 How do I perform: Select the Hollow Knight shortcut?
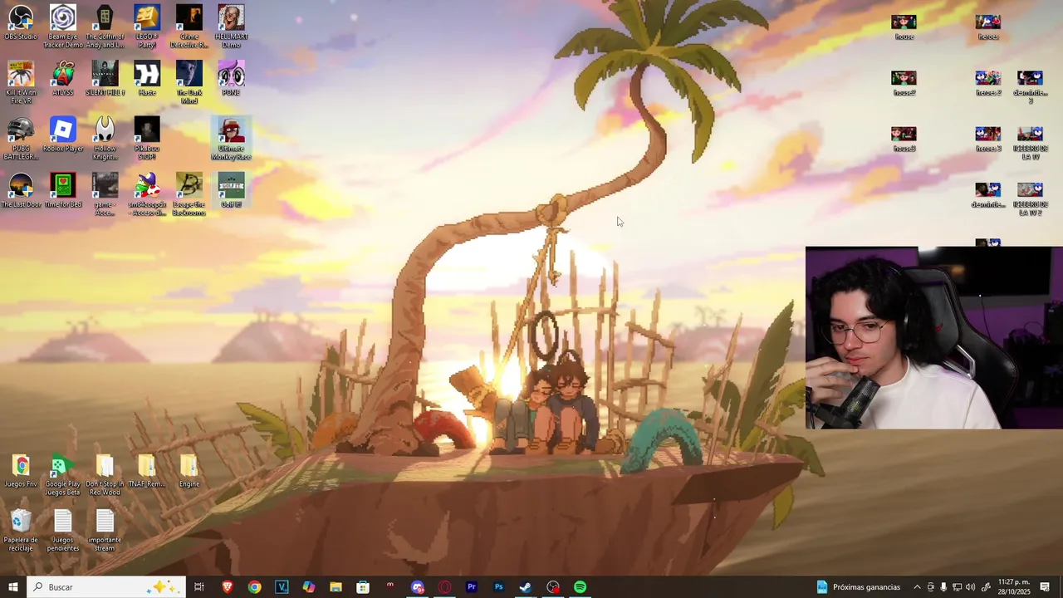pos(105,139)
